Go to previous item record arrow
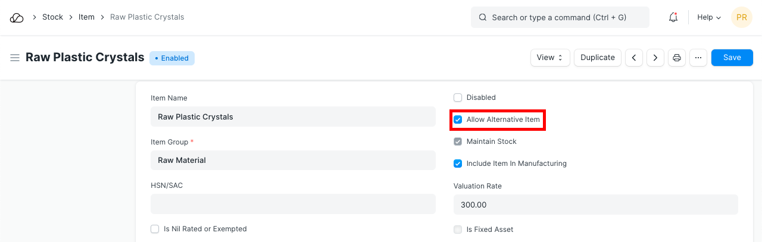Screen dimensions: 762x242 pyautogui.click(x=634, y=58)
